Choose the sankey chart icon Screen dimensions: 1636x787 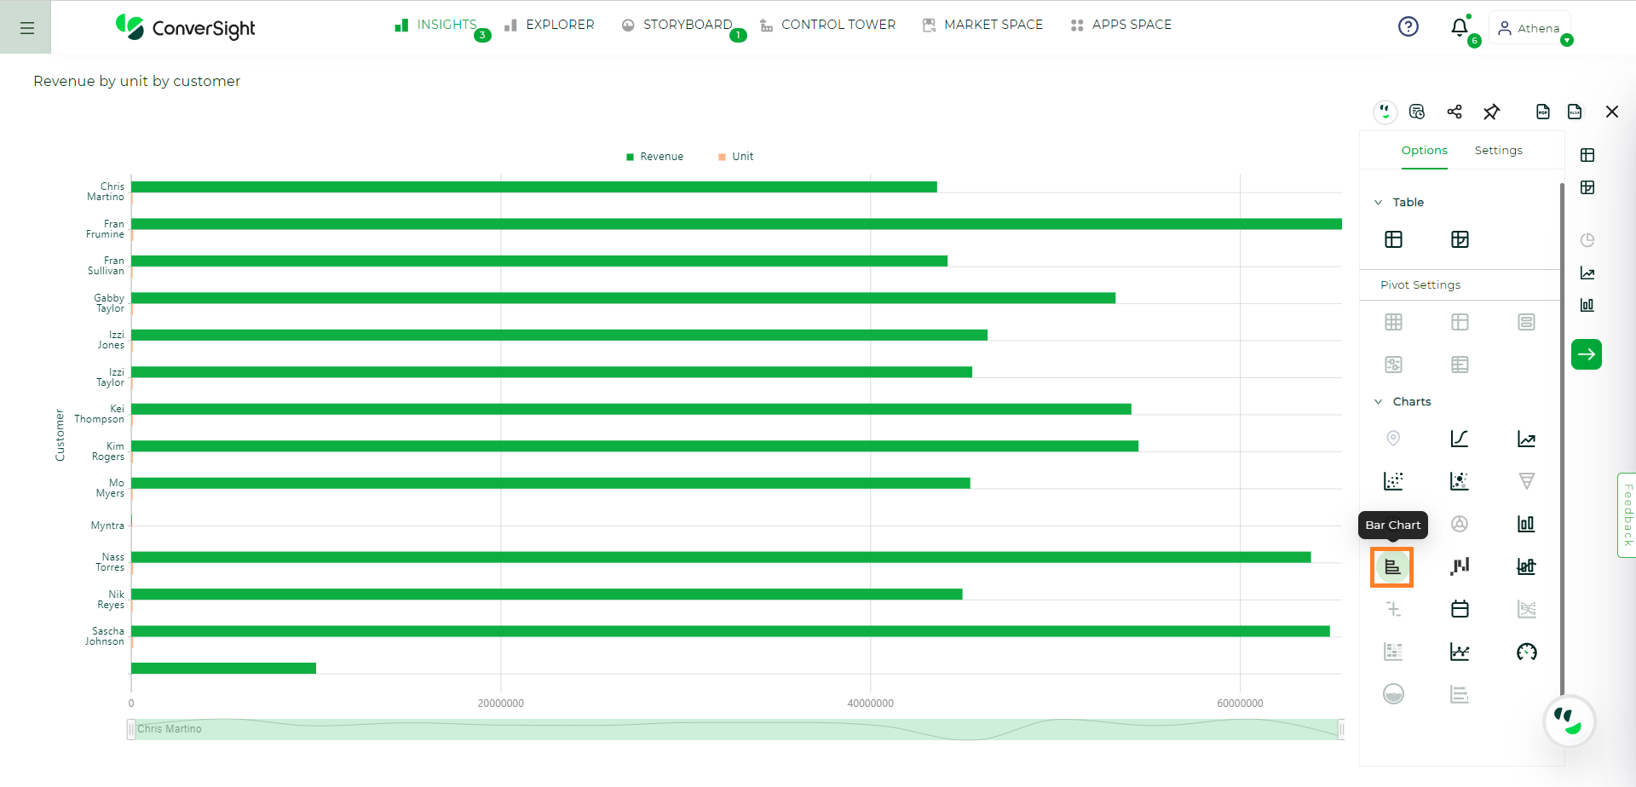coord(1526,609)
